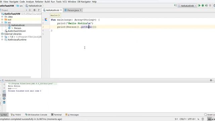Click up-arrow icon in Run console
215x121 pixels.
click(4, 84)
